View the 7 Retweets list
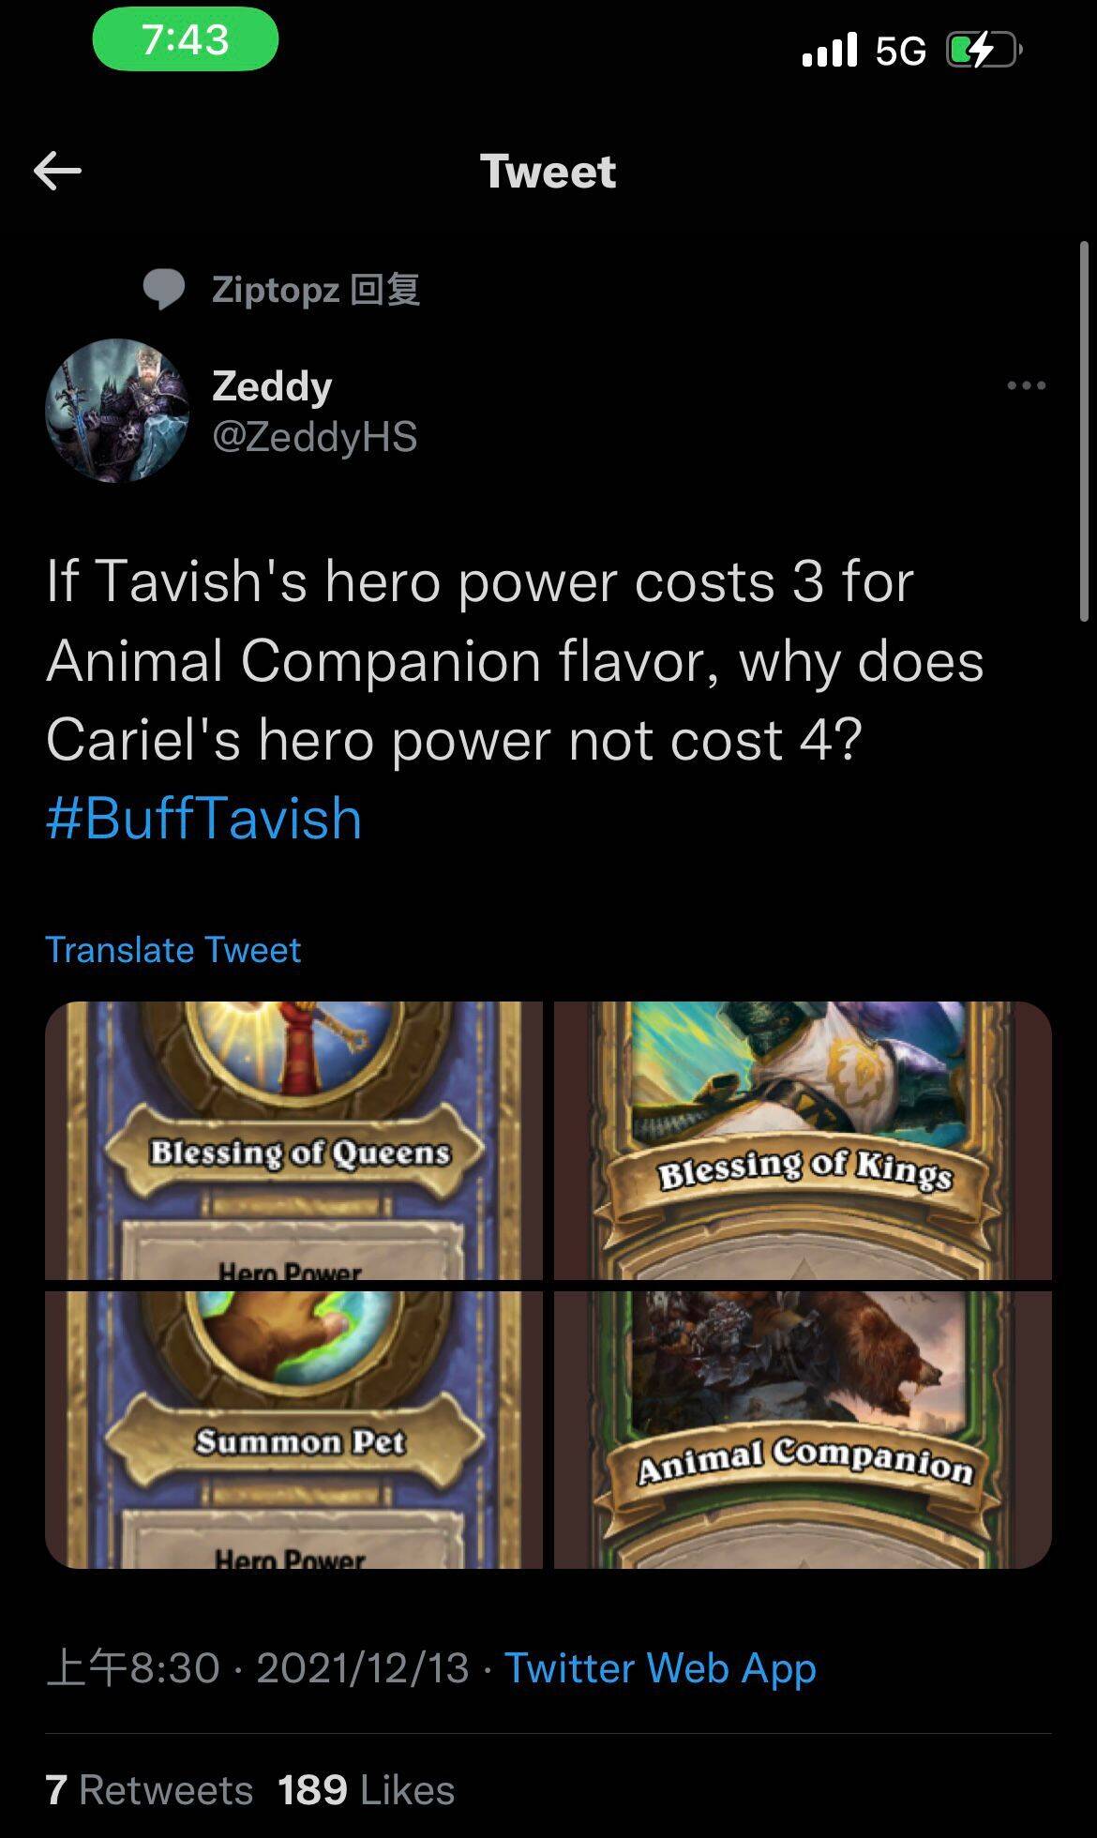 [149, 1789]
